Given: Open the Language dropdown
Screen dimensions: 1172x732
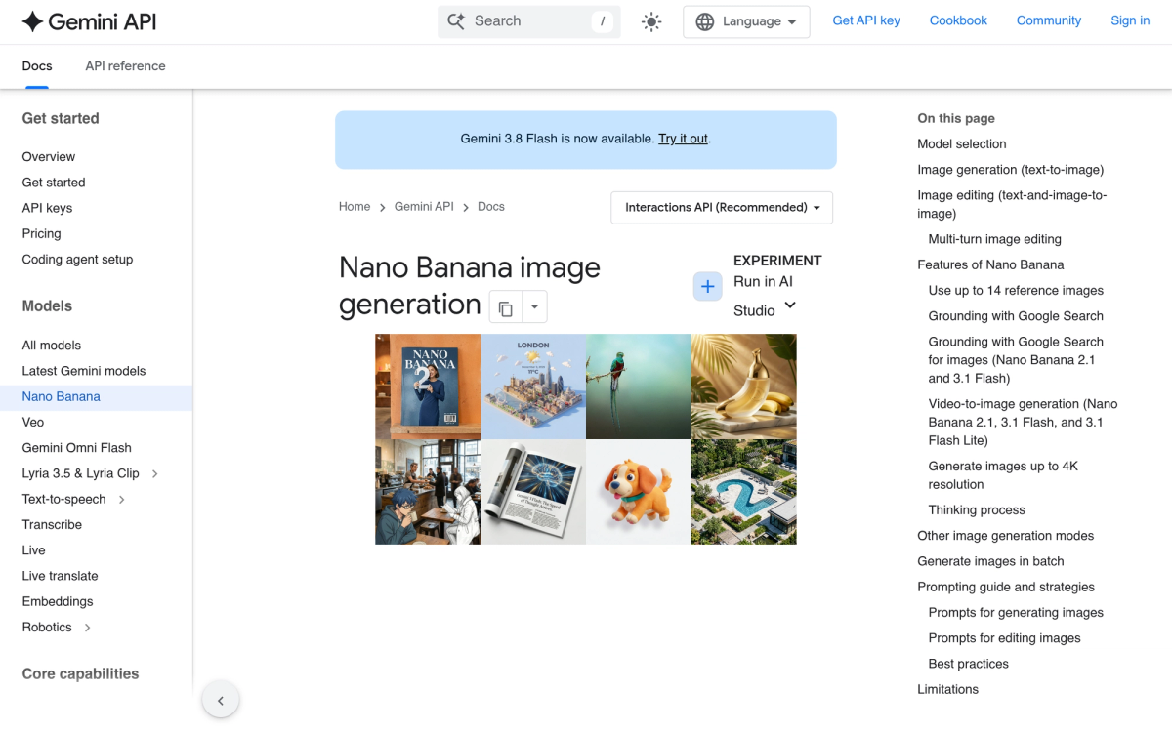Looking at the screenshot, I should (x=746, y=21).
